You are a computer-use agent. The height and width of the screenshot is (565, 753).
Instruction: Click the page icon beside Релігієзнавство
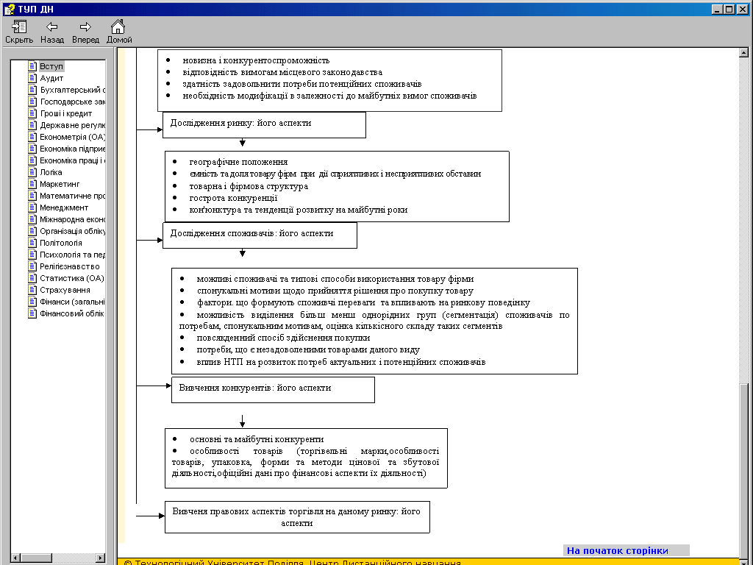click(x=32, y=266)
